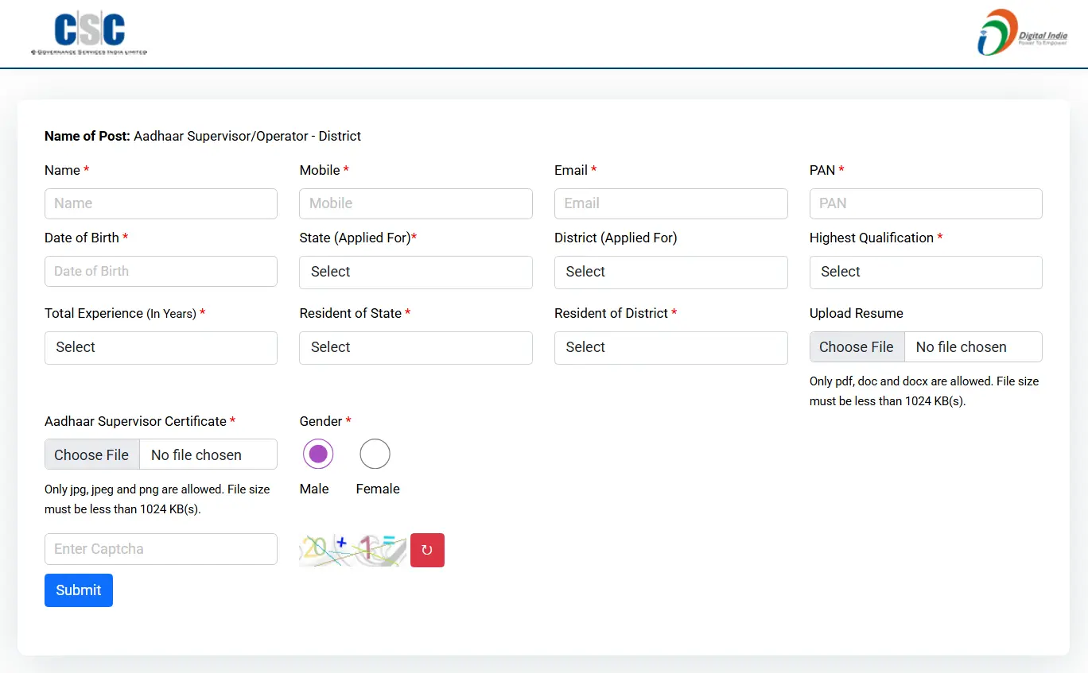Screen dimensions: 1088x673
Task: Open the Total Experience dropdown
Action: point(161,348)
